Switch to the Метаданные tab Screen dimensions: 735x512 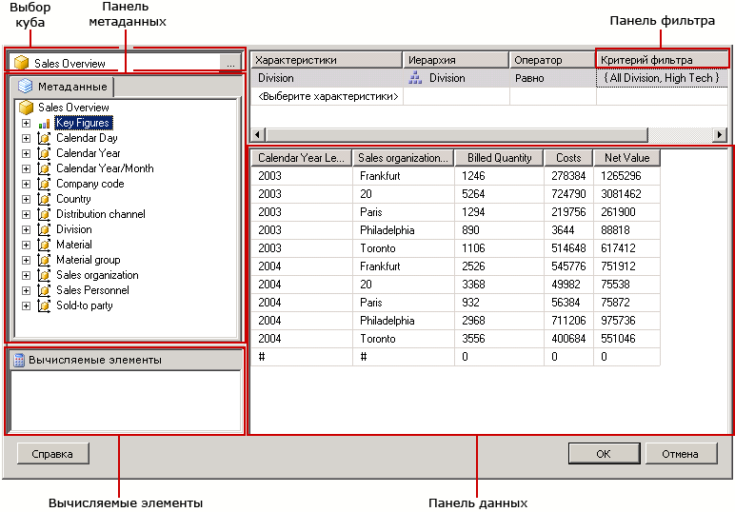[x=63, y=87]
